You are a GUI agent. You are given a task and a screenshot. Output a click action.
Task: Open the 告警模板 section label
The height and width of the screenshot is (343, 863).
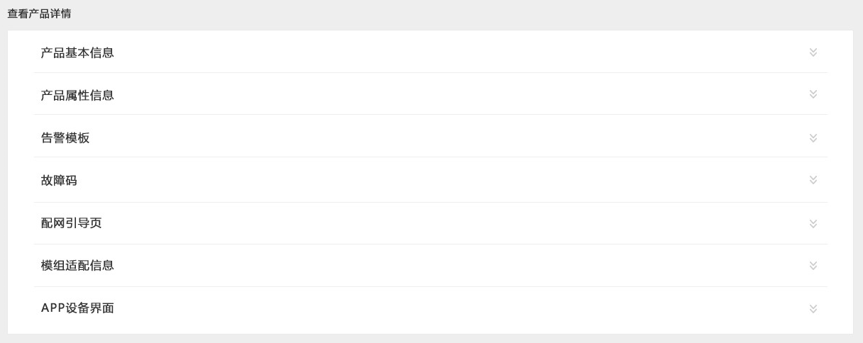(65, 138)
